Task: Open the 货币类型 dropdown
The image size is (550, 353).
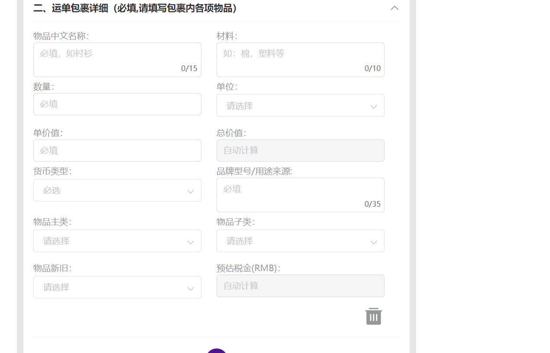Action: 117,190
